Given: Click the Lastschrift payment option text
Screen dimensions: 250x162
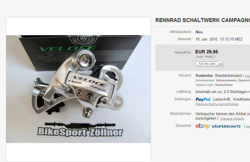Looking at the screenshot, I should pos(222,99).
